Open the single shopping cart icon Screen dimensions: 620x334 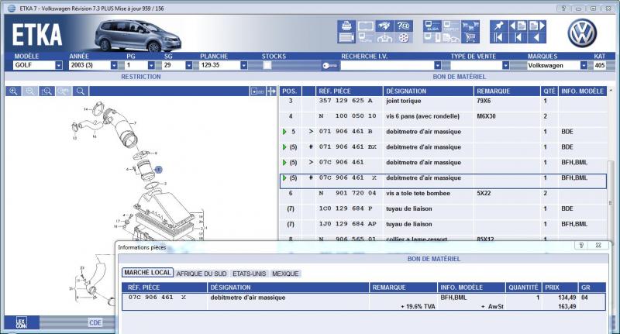[470, 38]
